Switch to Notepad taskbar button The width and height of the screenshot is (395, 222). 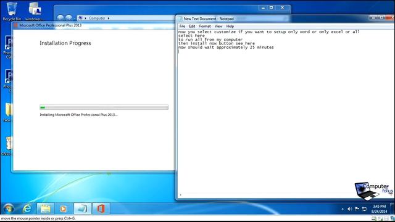[82, 208]
